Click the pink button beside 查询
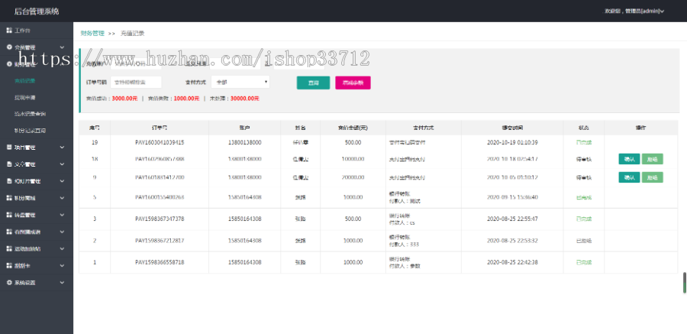687x334 pixels. click(x=353, y=83)
